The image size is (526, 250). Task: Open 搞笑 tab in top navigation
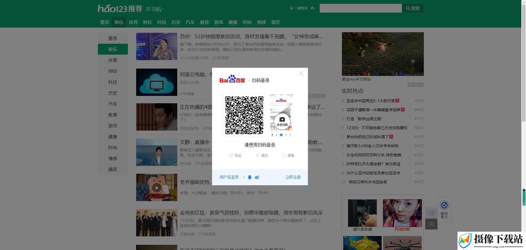[276, 22]
